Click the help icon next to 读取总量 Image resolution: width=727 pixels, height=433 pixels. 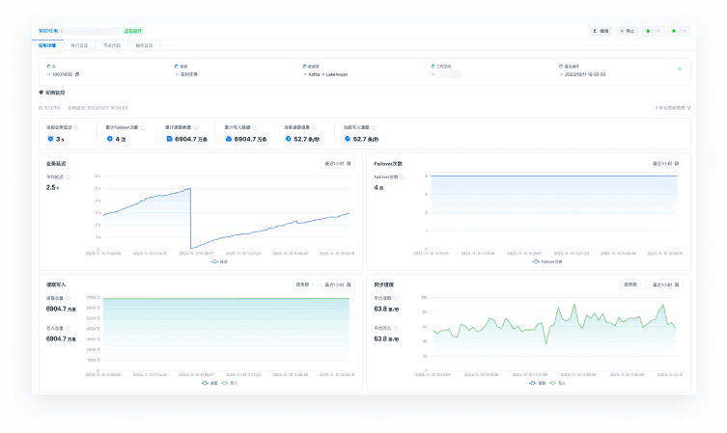coord(70,298)
